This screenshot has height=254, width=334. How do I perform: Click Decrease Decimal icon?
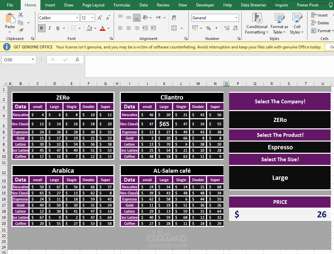[235, 28]
